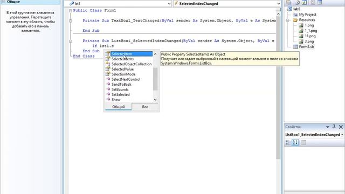Switch to the Все IntelliSense tab
Image resolution: width=345 pixels, height=194 pixels.
[x=145, y=107]
